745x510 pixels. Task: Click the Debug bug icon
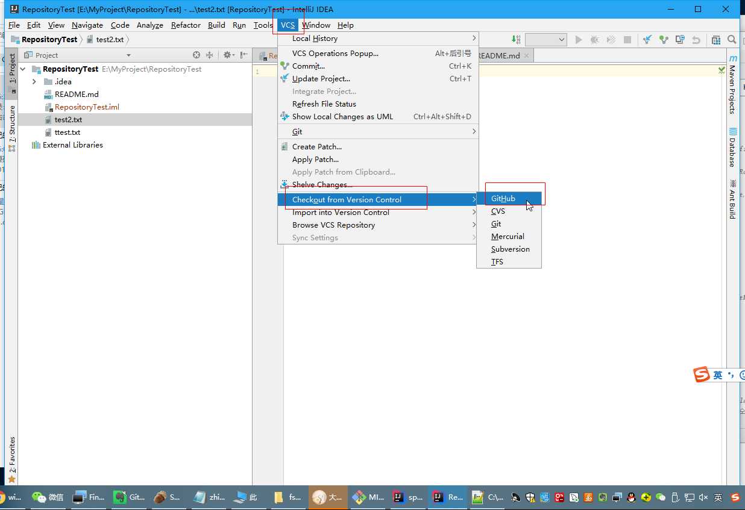pos(595,40)
